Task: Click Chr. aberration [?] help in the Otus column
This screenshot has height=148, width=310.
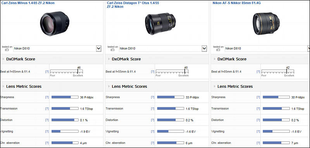Action: (x=152, y=143)
